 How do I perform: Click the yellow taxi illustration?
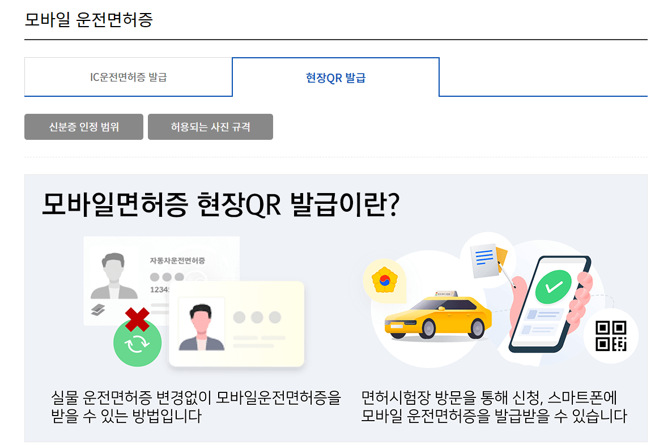[x=438, y=315]
